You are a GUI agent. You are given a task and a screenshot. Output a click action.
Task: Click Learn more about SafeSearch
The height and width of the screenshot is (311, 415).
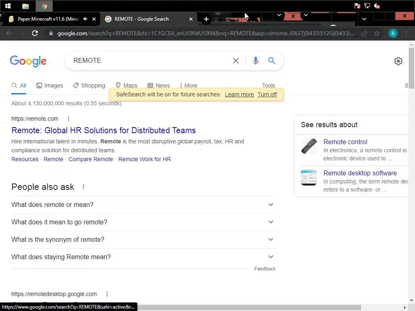click(x=239, y=94)
